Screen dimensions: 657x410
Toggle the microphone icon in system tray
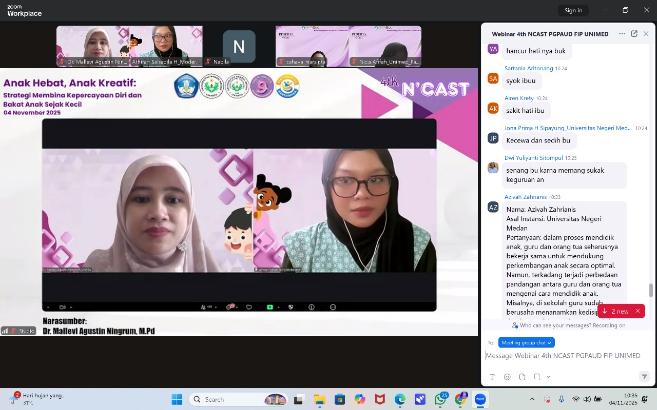pyautogui.click(x=562, y=399)
